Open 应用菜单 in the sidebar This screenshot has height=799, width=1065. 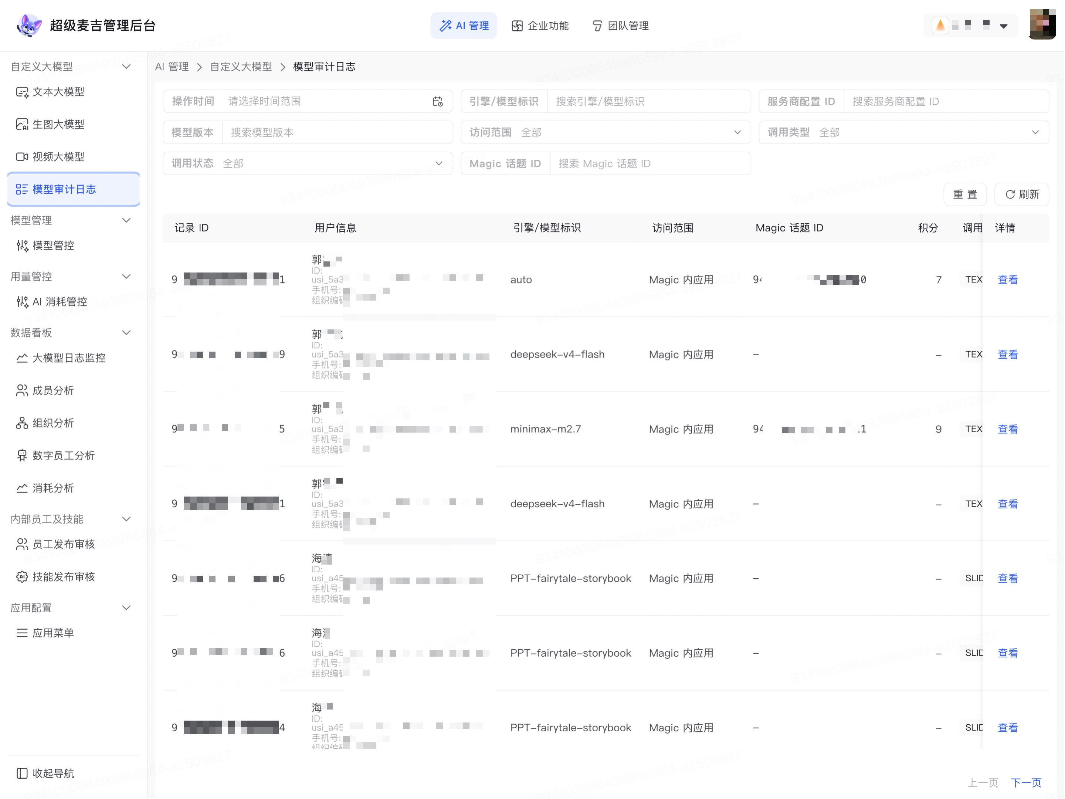tap(73, 633)
